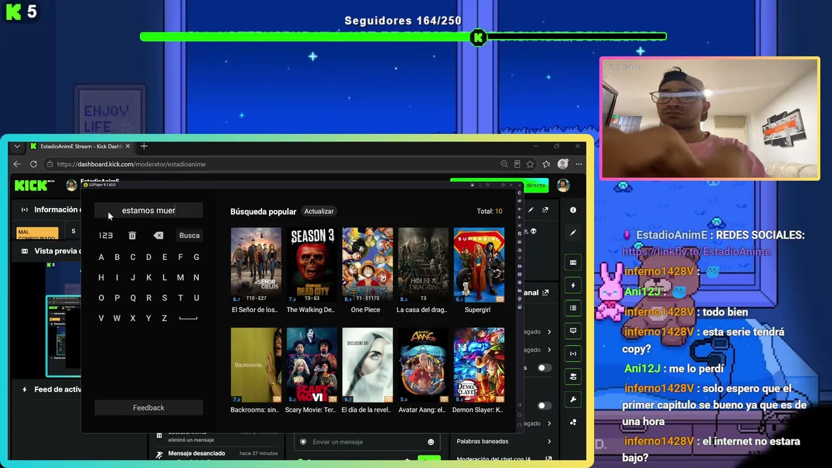Toggle the broadcast signal icon in sidebar
Image resolution: width=832 pixels, height=468 pixels.
573,354
